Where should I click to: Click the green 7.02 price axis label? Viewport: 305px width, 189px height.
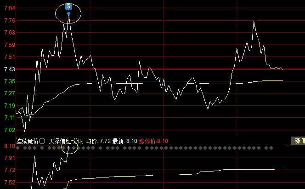10,130
